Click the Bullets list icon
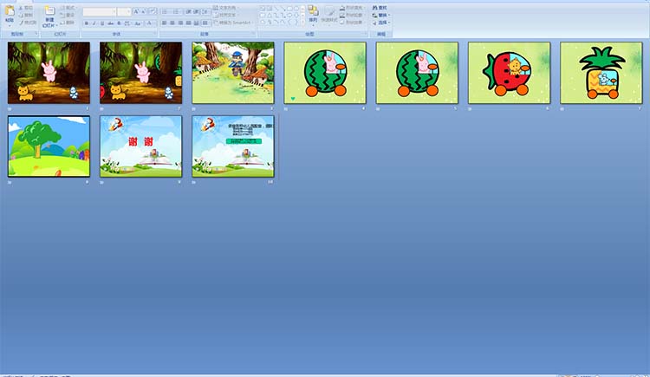Viewport: 650px width, 377px height. pyautogui.click(x=165, y=11)
